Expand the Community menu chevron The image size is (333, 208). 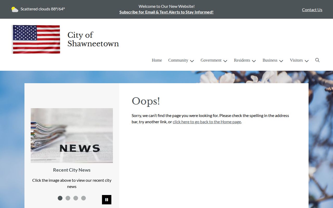point(192,61)
